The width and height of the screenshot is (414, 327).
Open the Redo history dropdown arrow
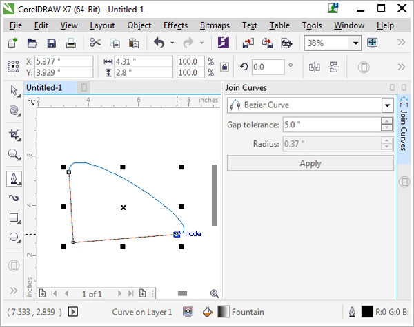click(x=201, y=43)
